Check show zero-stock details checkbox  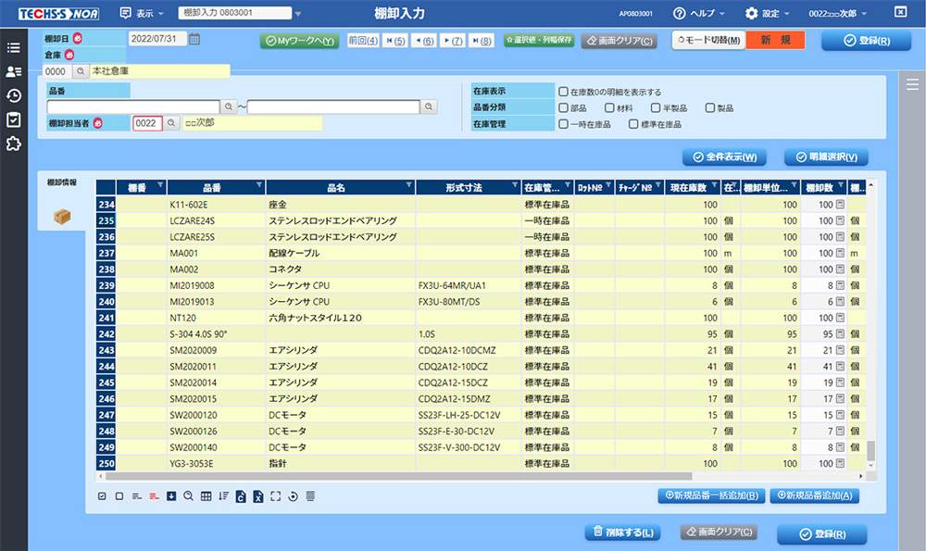click(563, 92)
